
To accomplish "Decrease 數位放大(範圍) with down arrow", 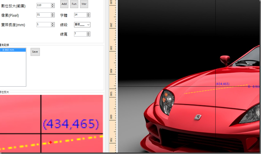I will tap(53, 7).
